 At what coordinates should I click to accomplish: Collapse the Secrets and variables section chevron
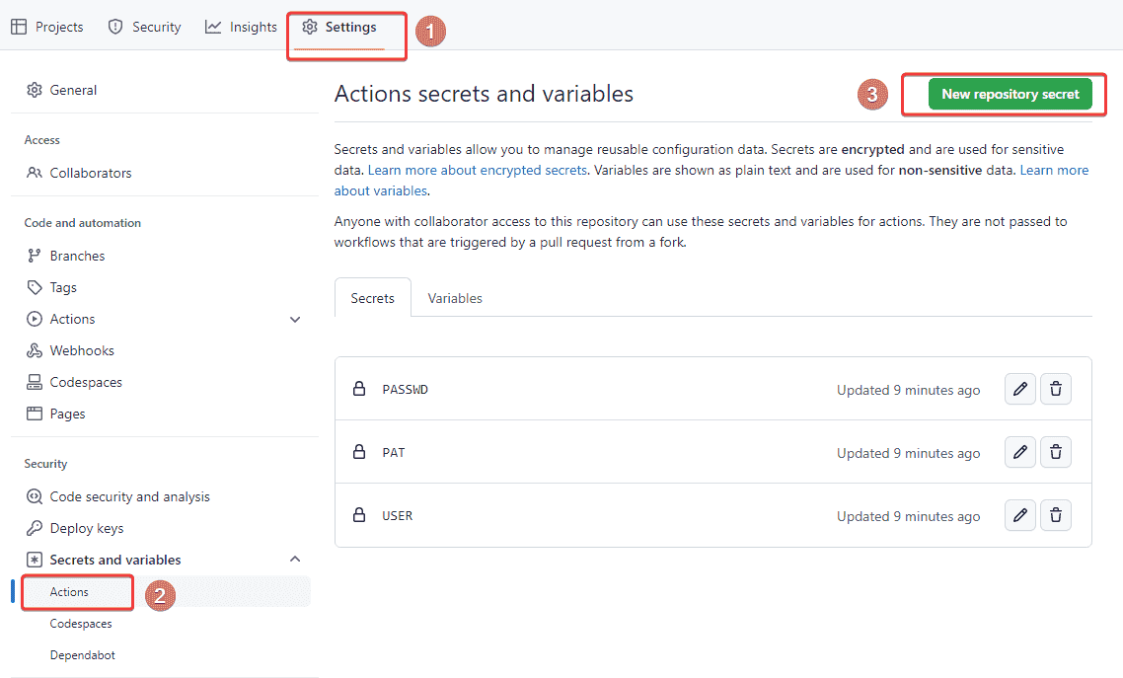pyautogui.click(x=294, y=560)
